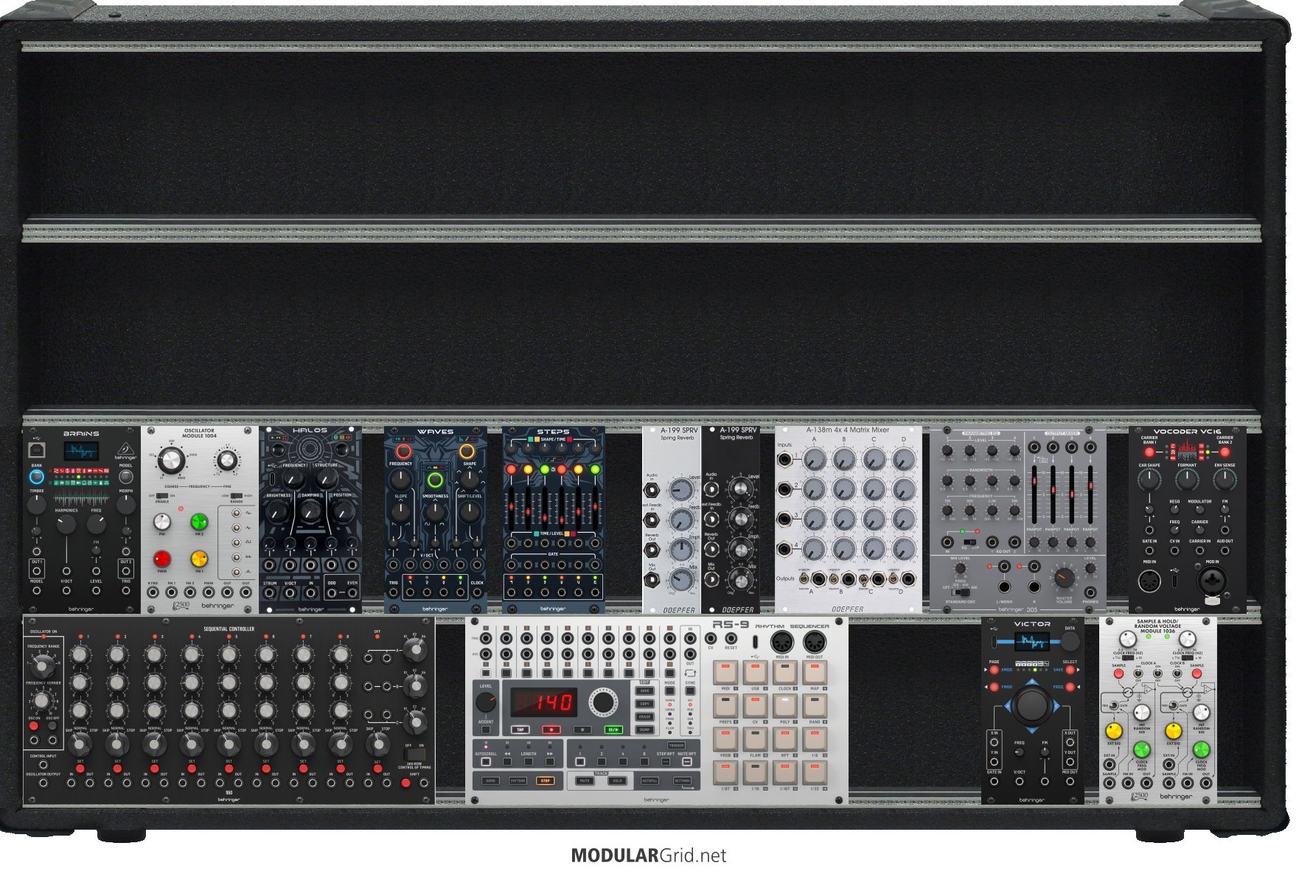This screenshot has height=871, width=1299.
Task: Click the tempo encoder beside the RS-9 display
Action: click(x=602, y=702)
